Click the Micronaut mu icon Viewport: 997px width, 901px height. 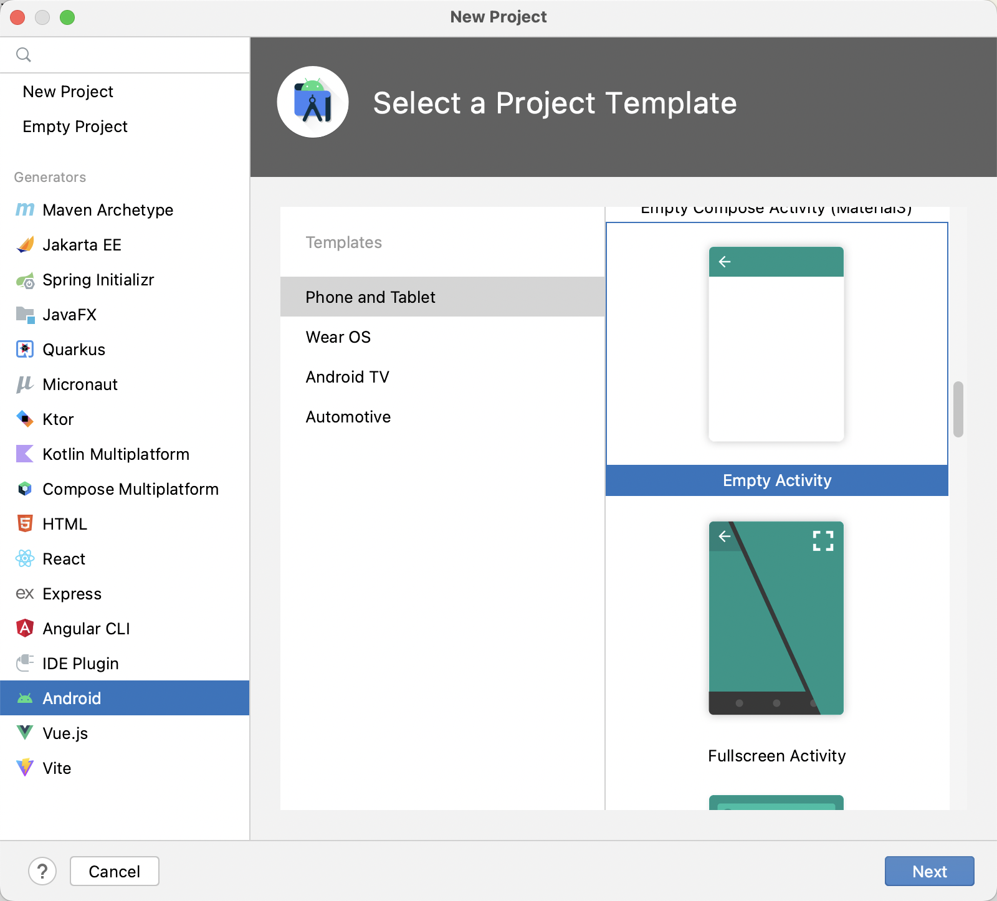(x=25, y=384)
